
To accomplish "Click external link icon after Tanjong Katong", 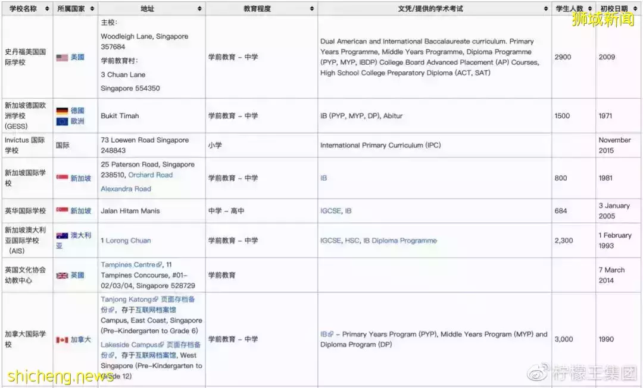I will point(155,299).
